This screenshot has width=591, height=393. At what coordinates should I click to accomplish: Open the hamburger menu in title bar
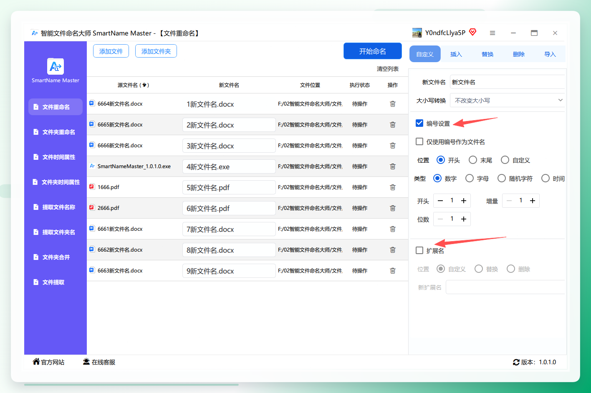tap(492, 33)
